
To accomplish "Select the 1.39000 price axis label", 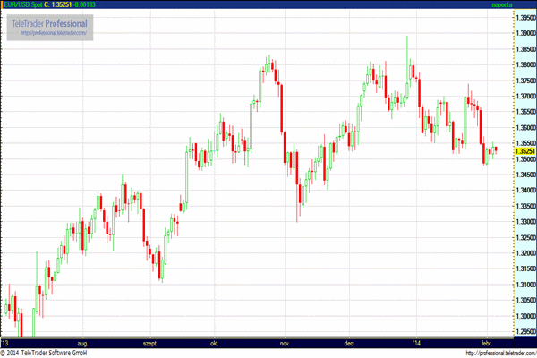I will [525, 33].
